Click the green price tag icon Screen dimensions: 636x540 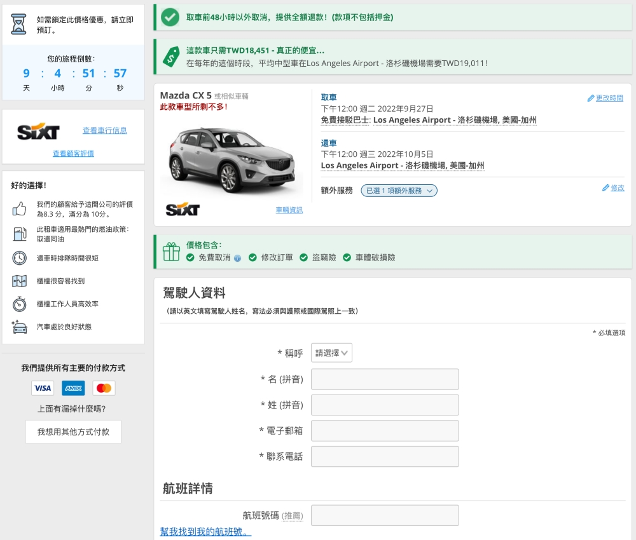pyautogui.click(x=171, y=57)
